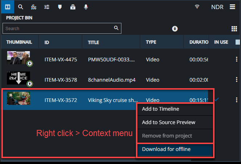Open column chooser at header right

pos(237,42)
